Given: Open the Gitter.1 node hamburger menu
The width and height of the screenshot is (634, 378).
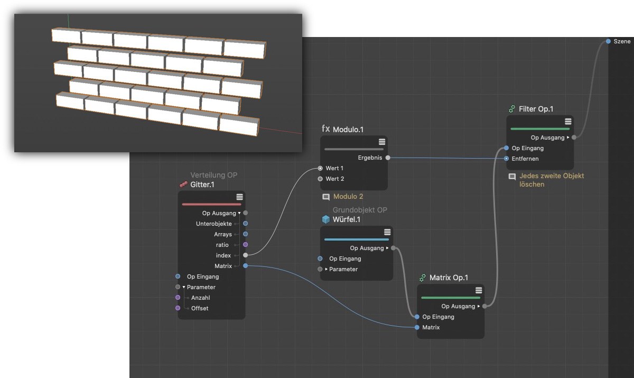Looking at the screenshot, I should coord(240,197).
